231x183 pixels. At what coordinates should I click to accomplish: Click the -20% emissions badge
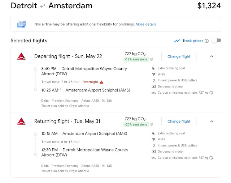coord(136,125)
